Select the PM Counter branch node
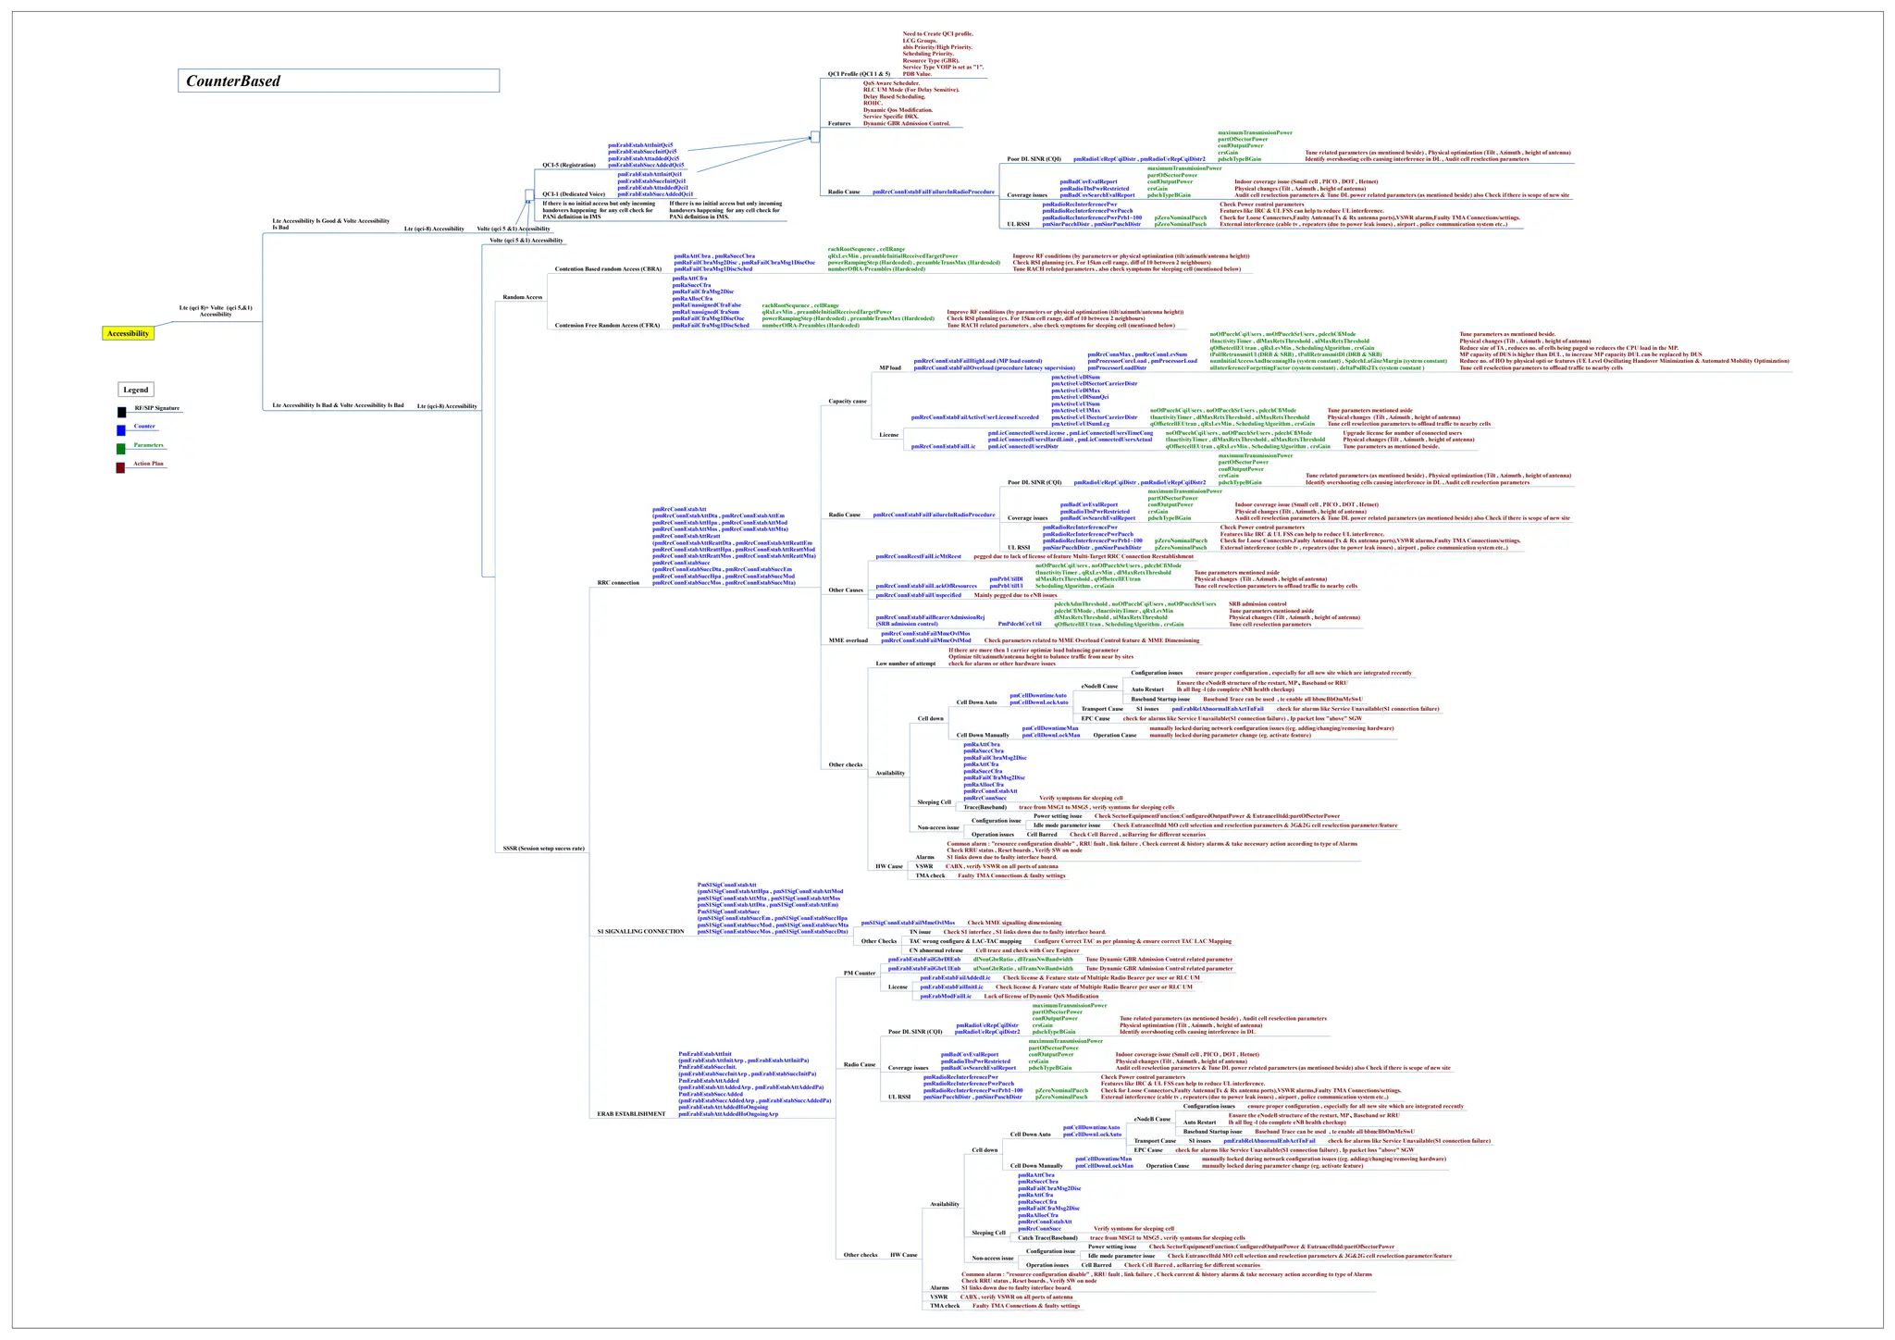This screenshot has height=1340, width=1895. click(859, 974)
